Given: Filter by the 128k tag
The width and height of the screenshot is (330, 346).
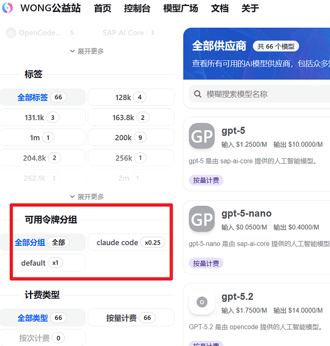Looking at the screenshot, I should (x=131, y=97).
